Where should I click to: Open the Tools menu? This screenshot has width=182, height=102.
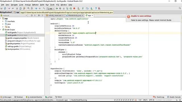pos(52,5)
